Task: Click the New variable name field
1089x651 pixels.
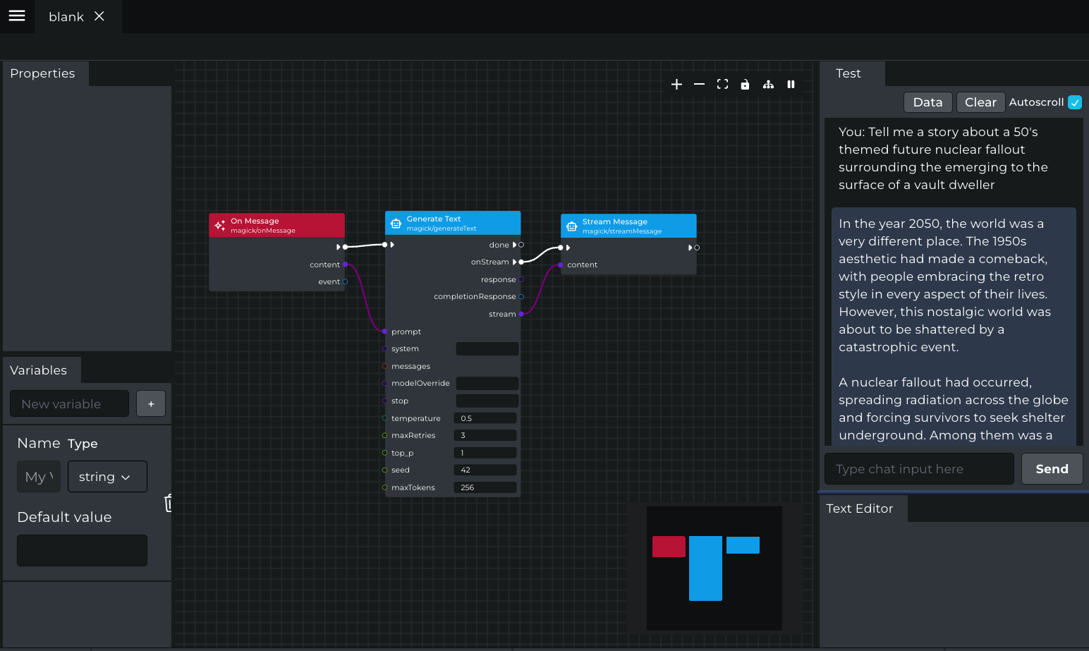Action: coord(69,404)
